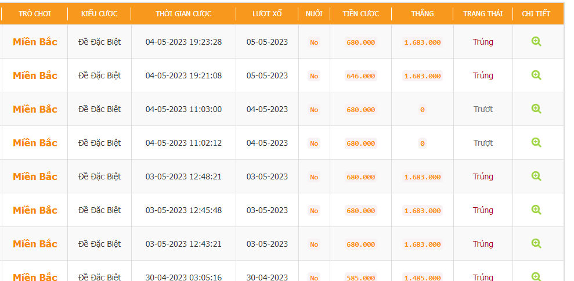Select bet time 03-05-2023 12:43:21
The height and width of the screenshot is (281, 574).
tap(183, 244)
